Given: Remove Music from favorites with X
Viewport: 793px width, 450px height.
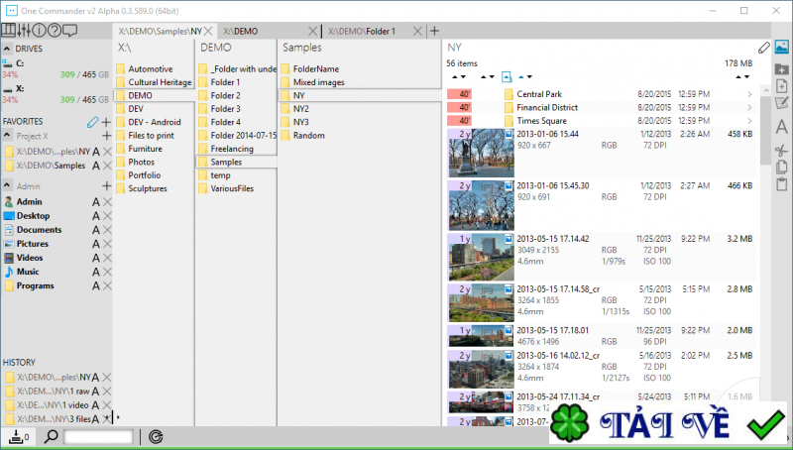Looking at the screenshot, I should coord(107,272).
